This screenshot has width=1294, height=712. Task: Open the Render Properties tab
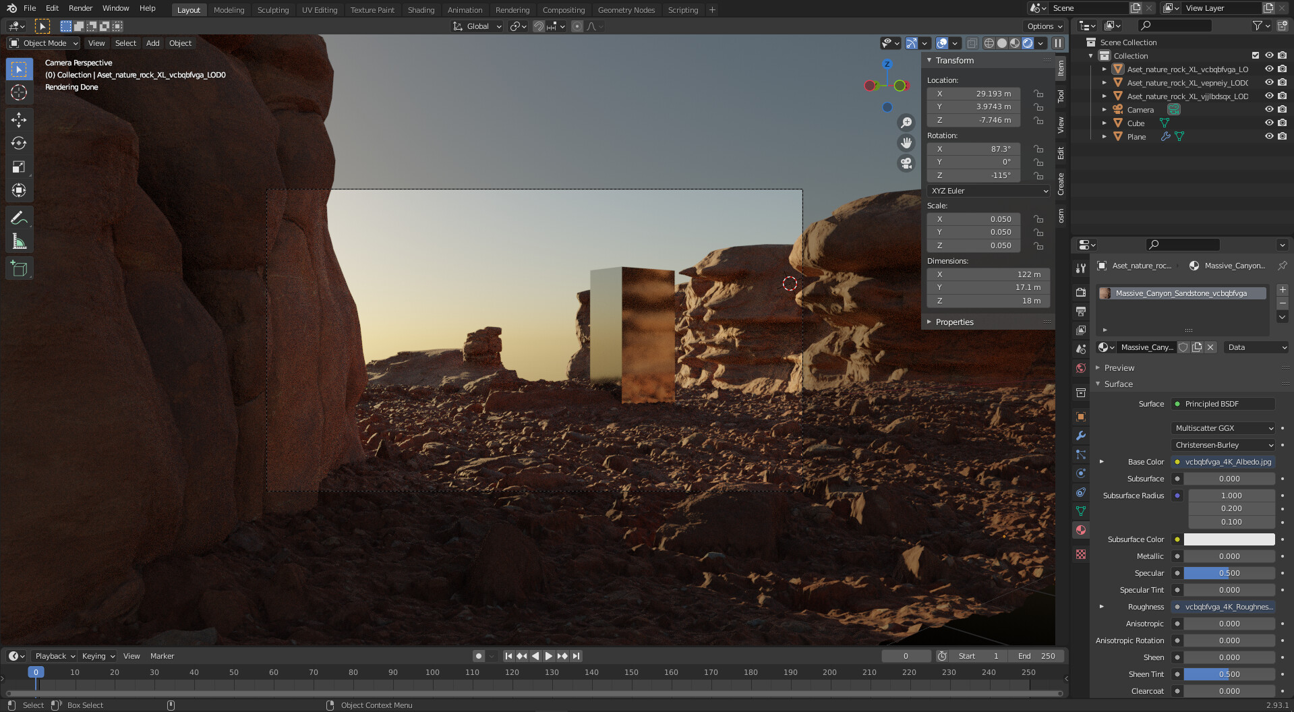tap(1080, 291)
